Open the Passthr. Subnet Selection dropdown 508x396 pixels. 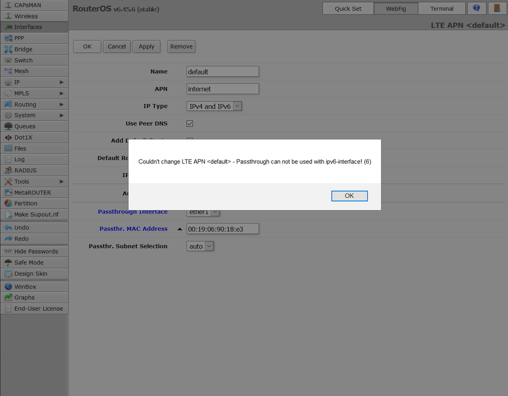pos(200,246)
